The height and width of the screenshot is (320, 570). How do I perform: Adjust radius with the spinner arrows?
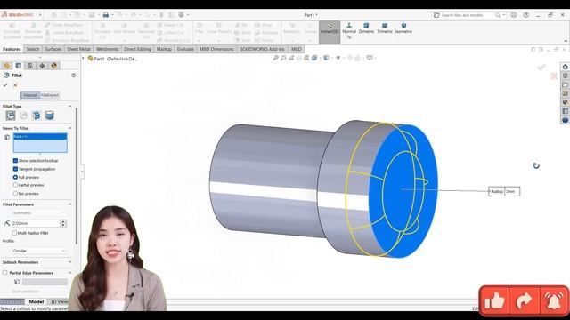click(63, 223)
